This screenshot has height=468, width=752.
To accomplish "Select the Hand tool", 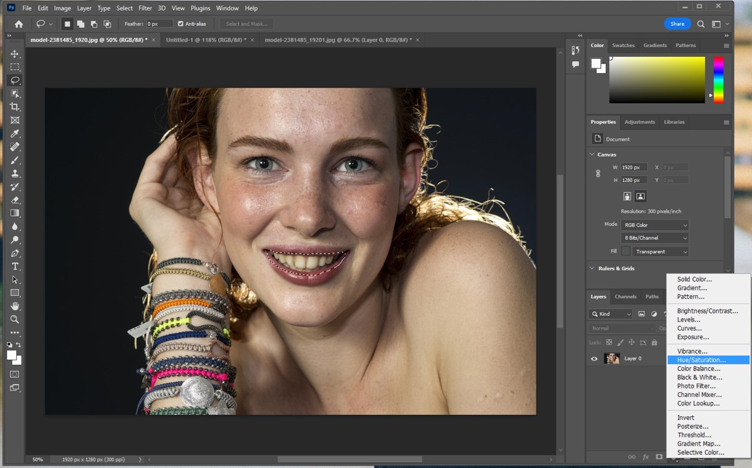I will [x=15, y=306].
